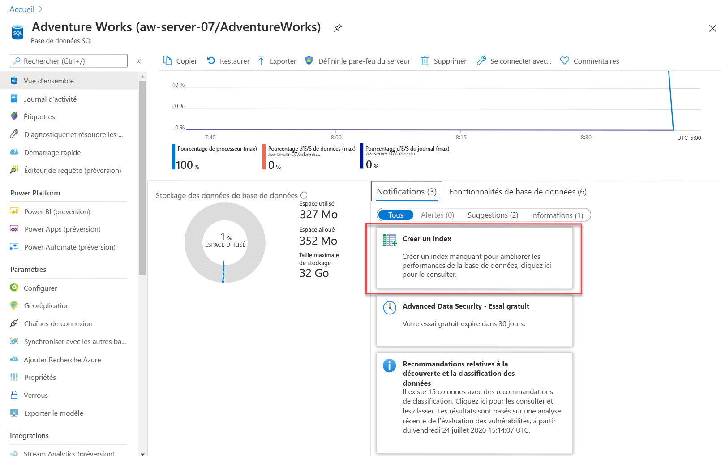
Task: Click the Configurer icon
Action: [14, 288]
